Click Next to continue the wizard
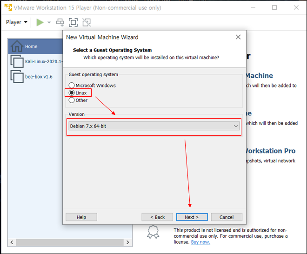 (x=192, y=217)
